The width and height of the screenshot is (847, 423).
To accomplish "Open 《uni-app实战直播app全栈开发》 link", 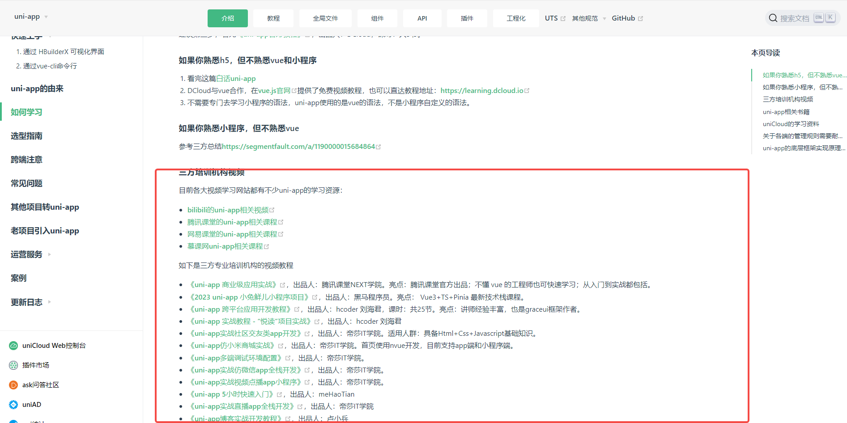I will 242,406.
